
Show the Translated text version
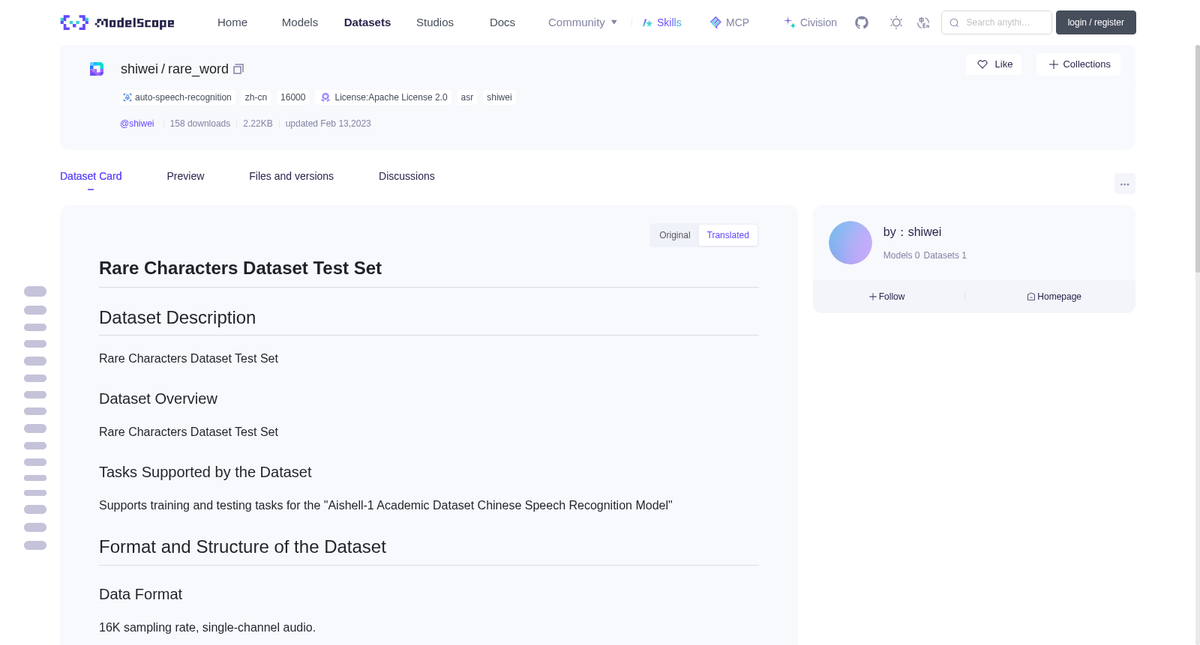coord(727,235)
